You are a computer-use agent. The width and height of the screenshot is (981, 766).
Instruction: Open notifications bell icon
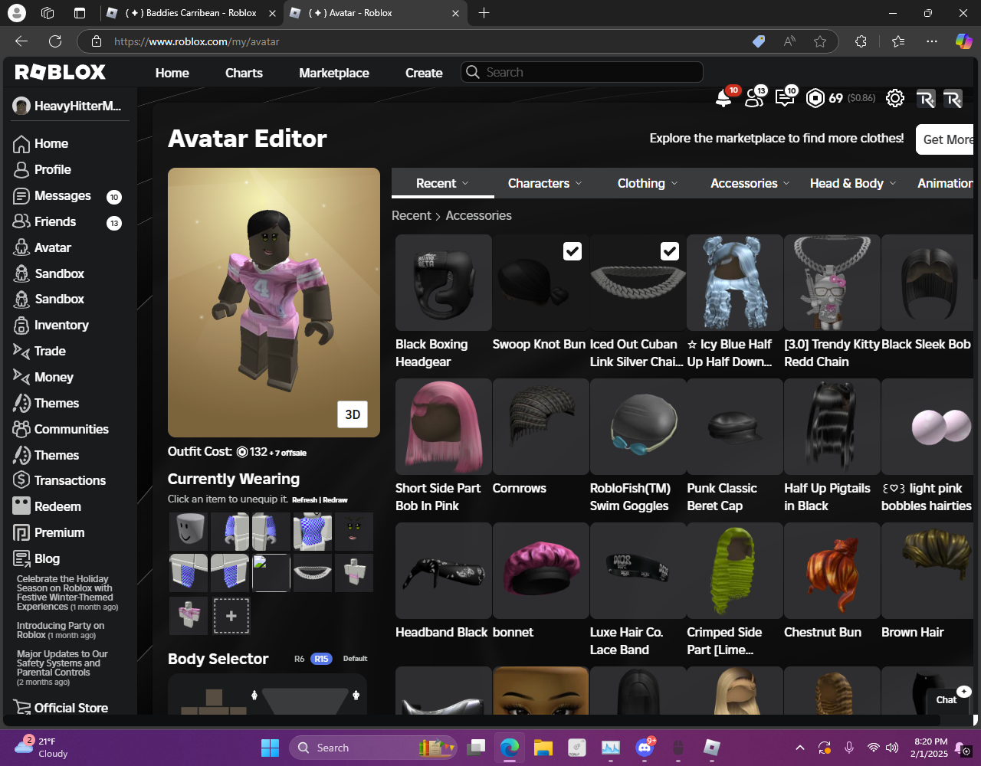click(723, 98)
